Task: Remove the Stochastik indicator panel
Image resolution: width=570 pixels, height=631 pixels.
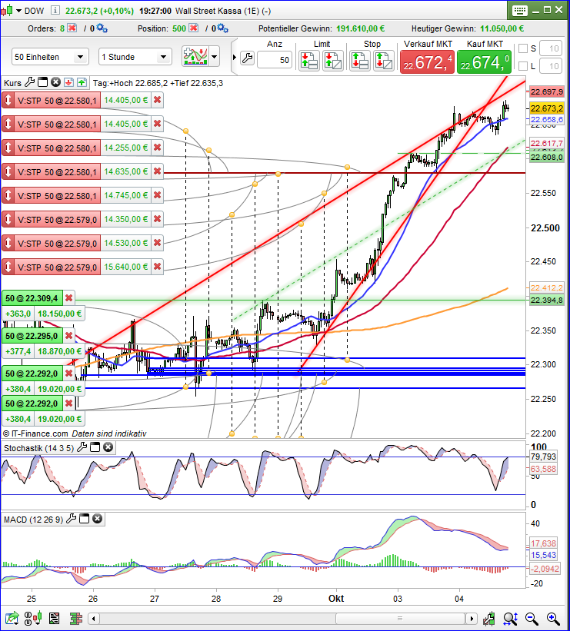Action: 108,447
